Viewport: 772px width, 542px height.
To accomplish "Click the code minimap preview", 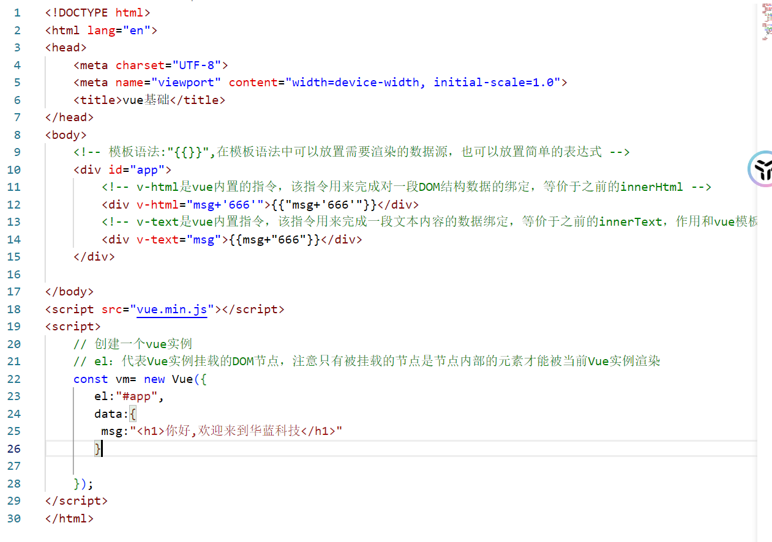I will 766,22.
